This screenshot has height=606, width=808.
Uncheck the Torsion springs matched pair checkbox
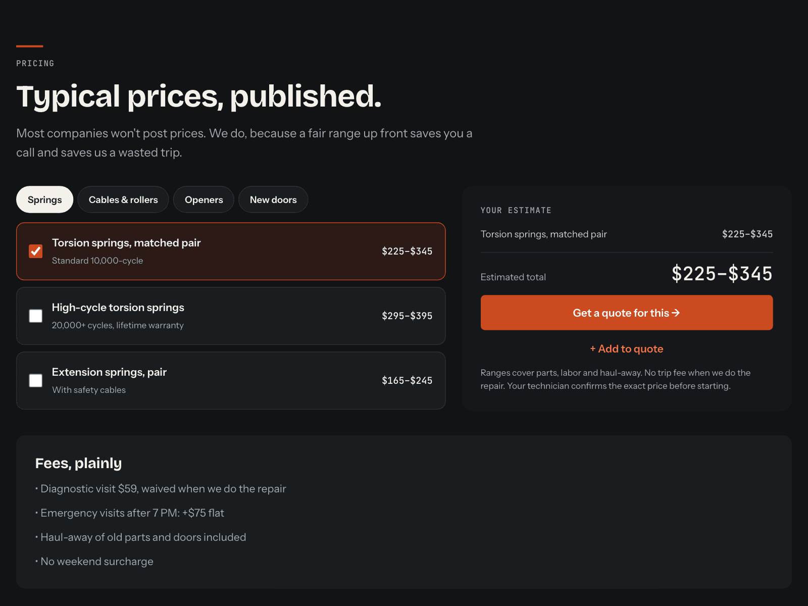(x=36, y=251)
